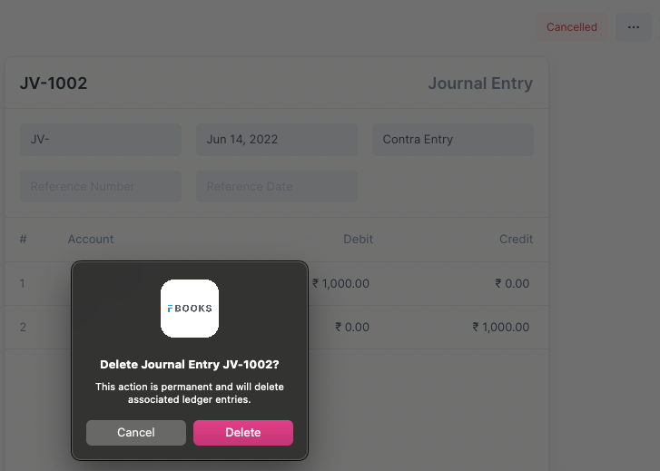This screenshot has width=660, height=471.
Task: Select row 2 credit amount ₹ 1,000.00
Action: (500, 327)
